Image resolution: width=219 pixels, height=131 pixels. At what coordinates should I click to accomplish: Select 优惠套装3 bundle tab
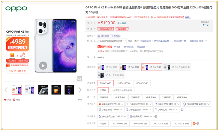coord(136,97)
